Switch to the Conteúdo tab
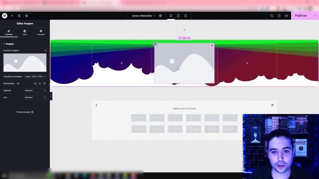Image resolution: width=319 pixels, height=179 pixels. pos(9,32)
